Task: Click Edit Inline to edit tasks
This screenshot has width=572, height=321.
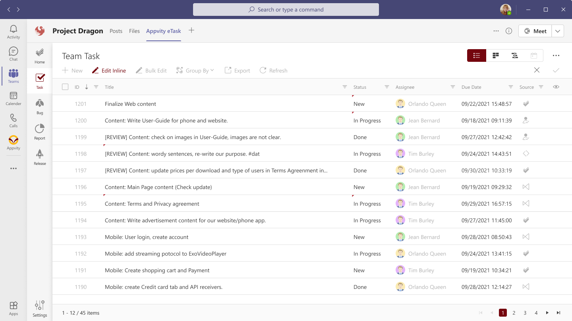Action: [109, 70]
